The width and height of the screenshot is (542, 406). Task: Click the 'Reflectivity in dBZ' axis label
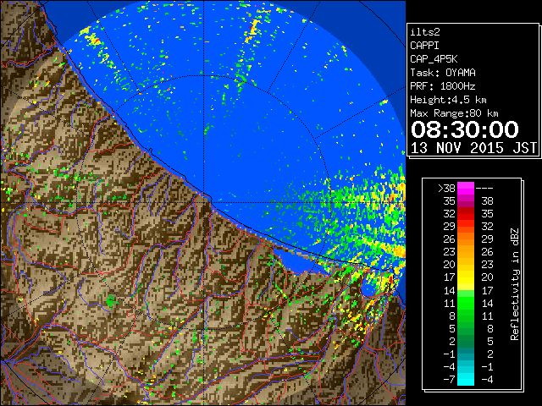pos(515,284)
